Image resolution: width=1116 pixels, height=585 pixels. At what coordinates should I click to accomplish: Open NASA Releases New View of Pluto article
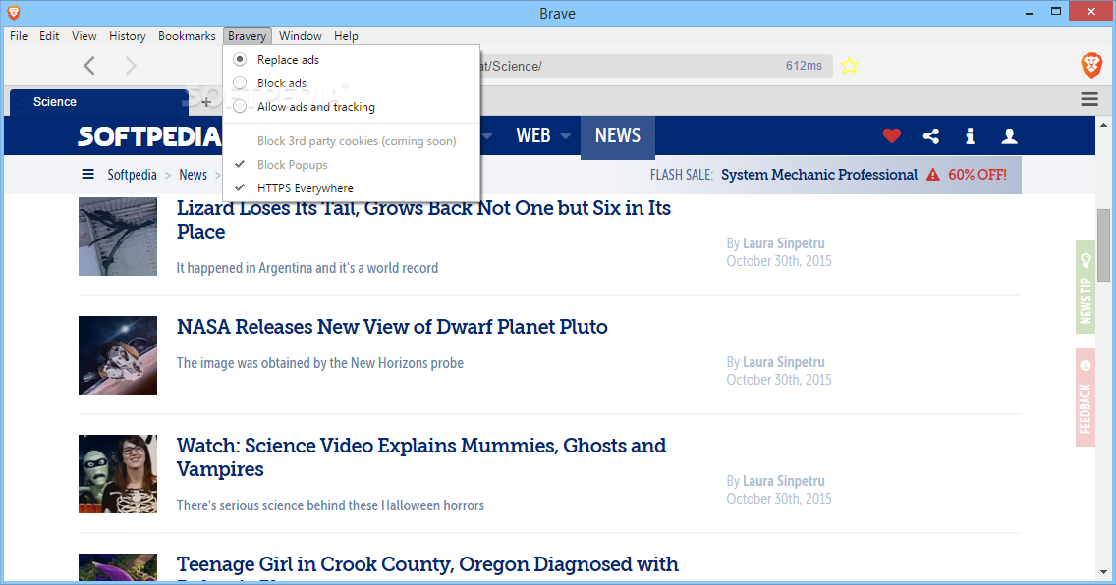(x=392, y=327)
